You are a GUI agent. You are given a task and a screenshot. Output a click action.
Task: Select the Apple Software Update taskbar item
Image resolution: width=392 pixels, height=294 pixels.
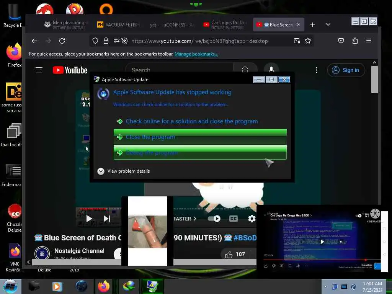click(152, 286)
